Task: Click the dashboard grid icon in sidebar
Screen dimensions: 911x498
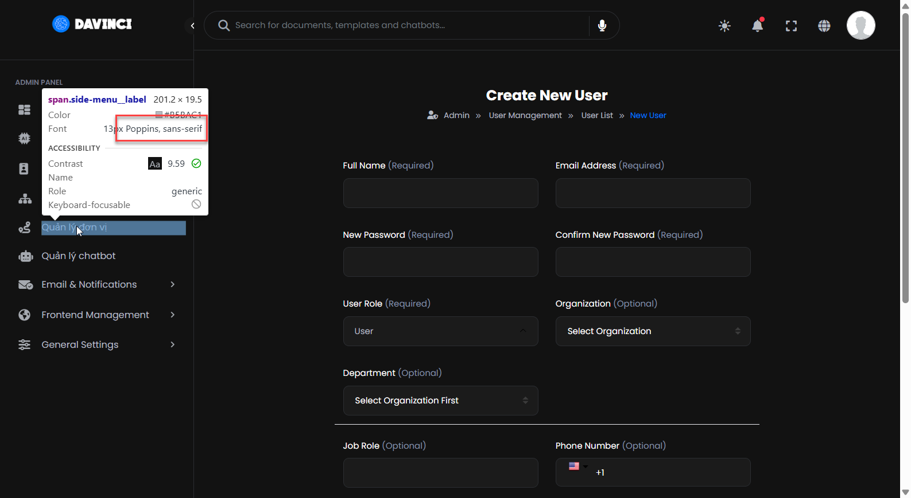Action: (x=24, y=109)
